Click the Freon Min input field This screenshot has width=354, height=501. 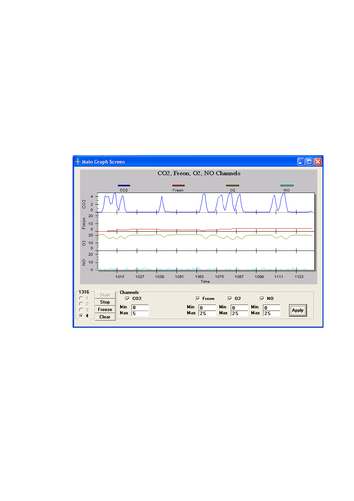(x=207, y=307)
